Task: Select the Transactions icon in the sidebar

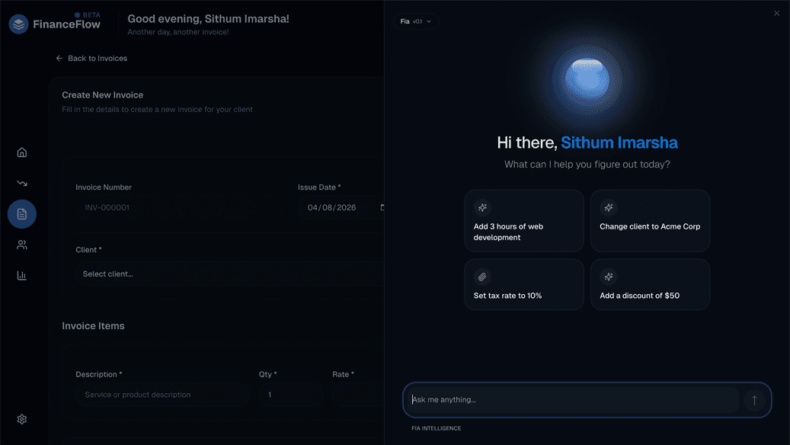Action: point(21,182)
